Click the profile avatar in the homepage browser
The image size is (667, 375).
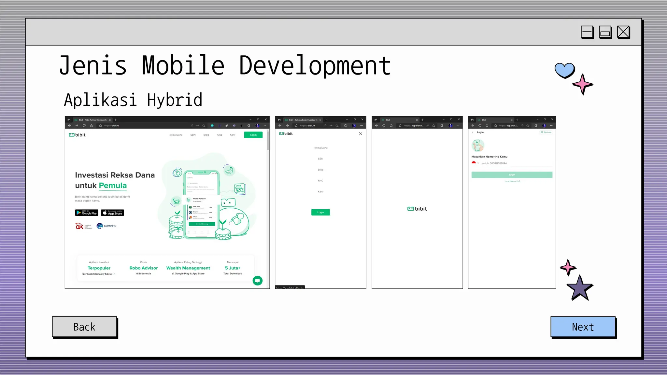point(257,125)
